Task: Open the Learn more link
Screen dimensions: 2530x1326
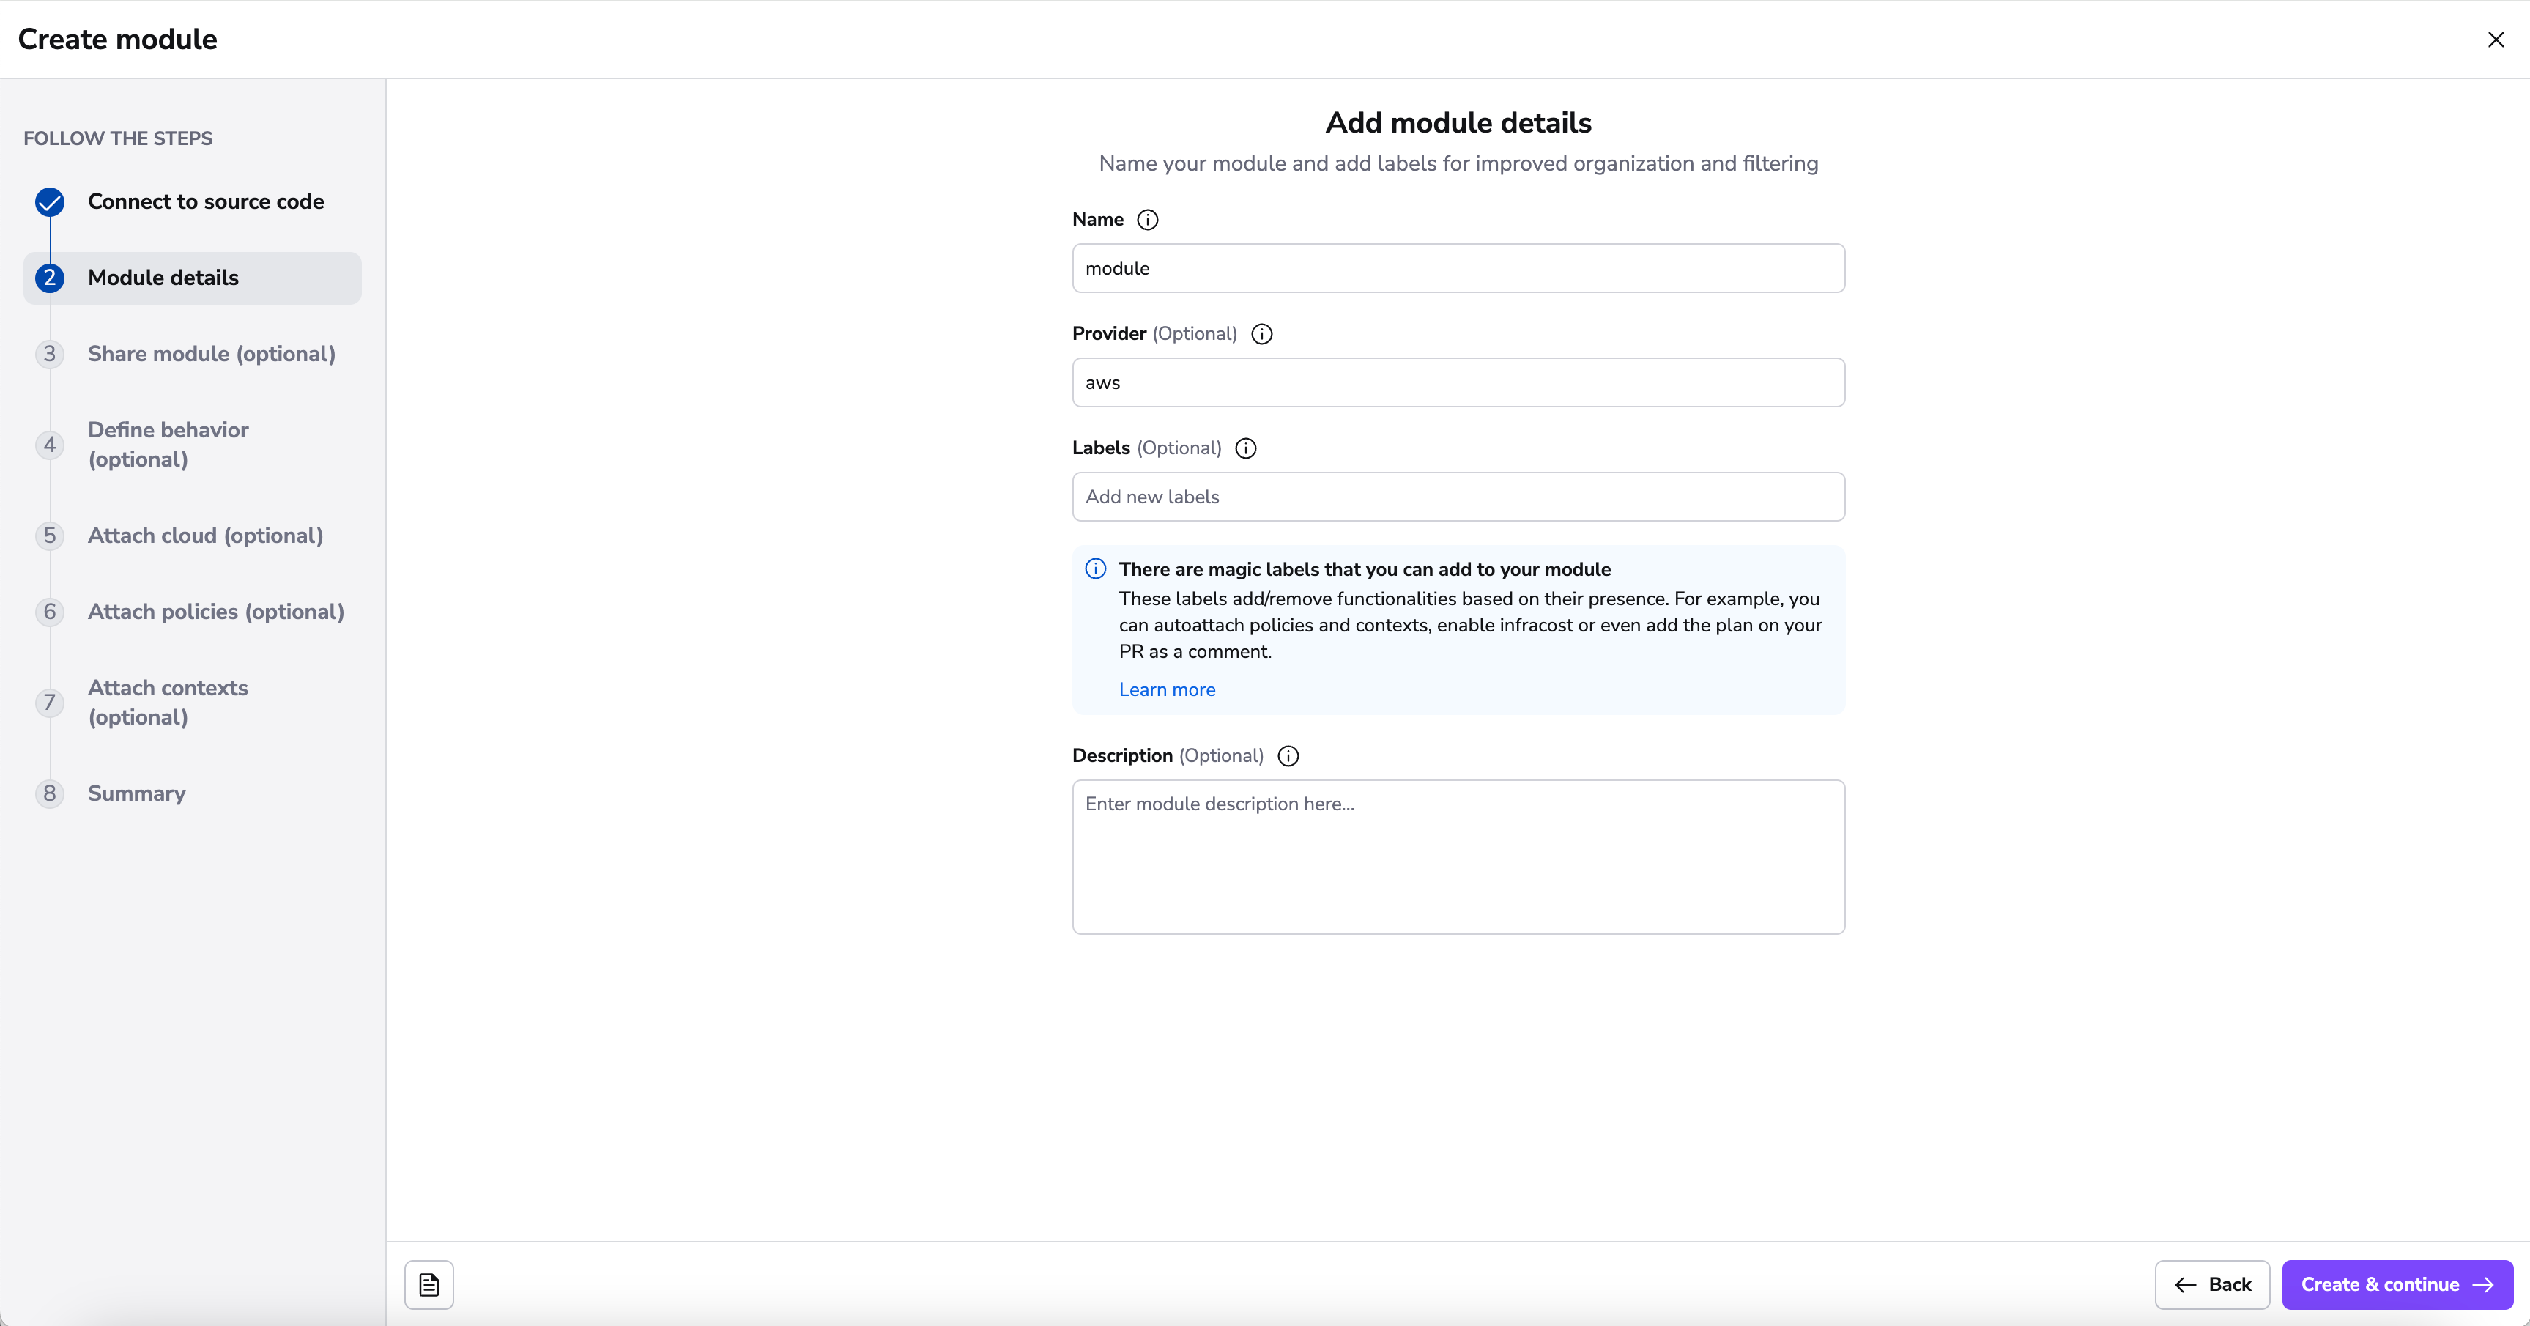Action: pos(1167,689)
